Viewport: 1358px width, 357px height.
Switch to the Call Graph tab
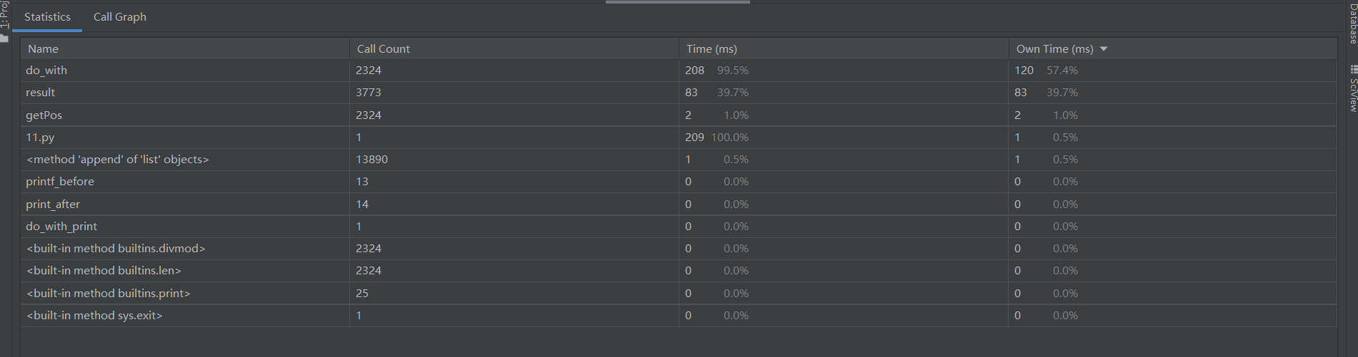[x=119, y=17]
